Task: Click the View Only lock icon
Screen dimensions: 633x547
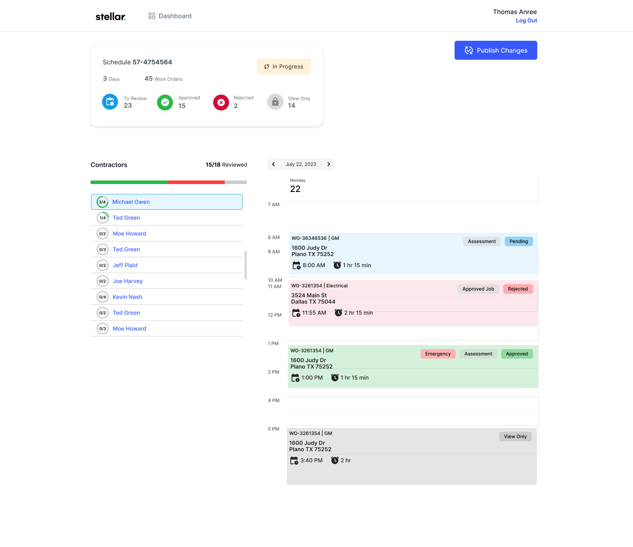Action: pyautogui.click(x=275, y=102)
